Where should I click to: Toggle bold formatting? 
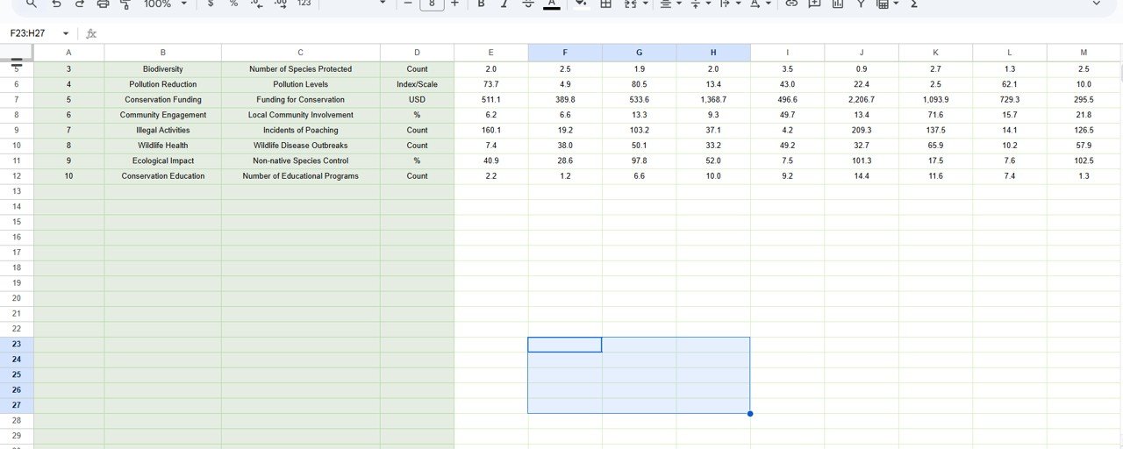click(481, 4)
